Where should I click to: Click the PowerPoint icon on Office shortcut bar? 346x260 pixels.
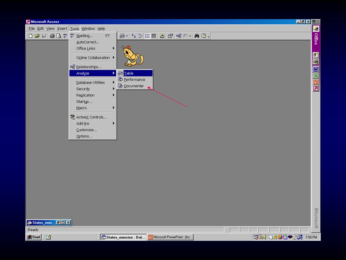(316, 82)
